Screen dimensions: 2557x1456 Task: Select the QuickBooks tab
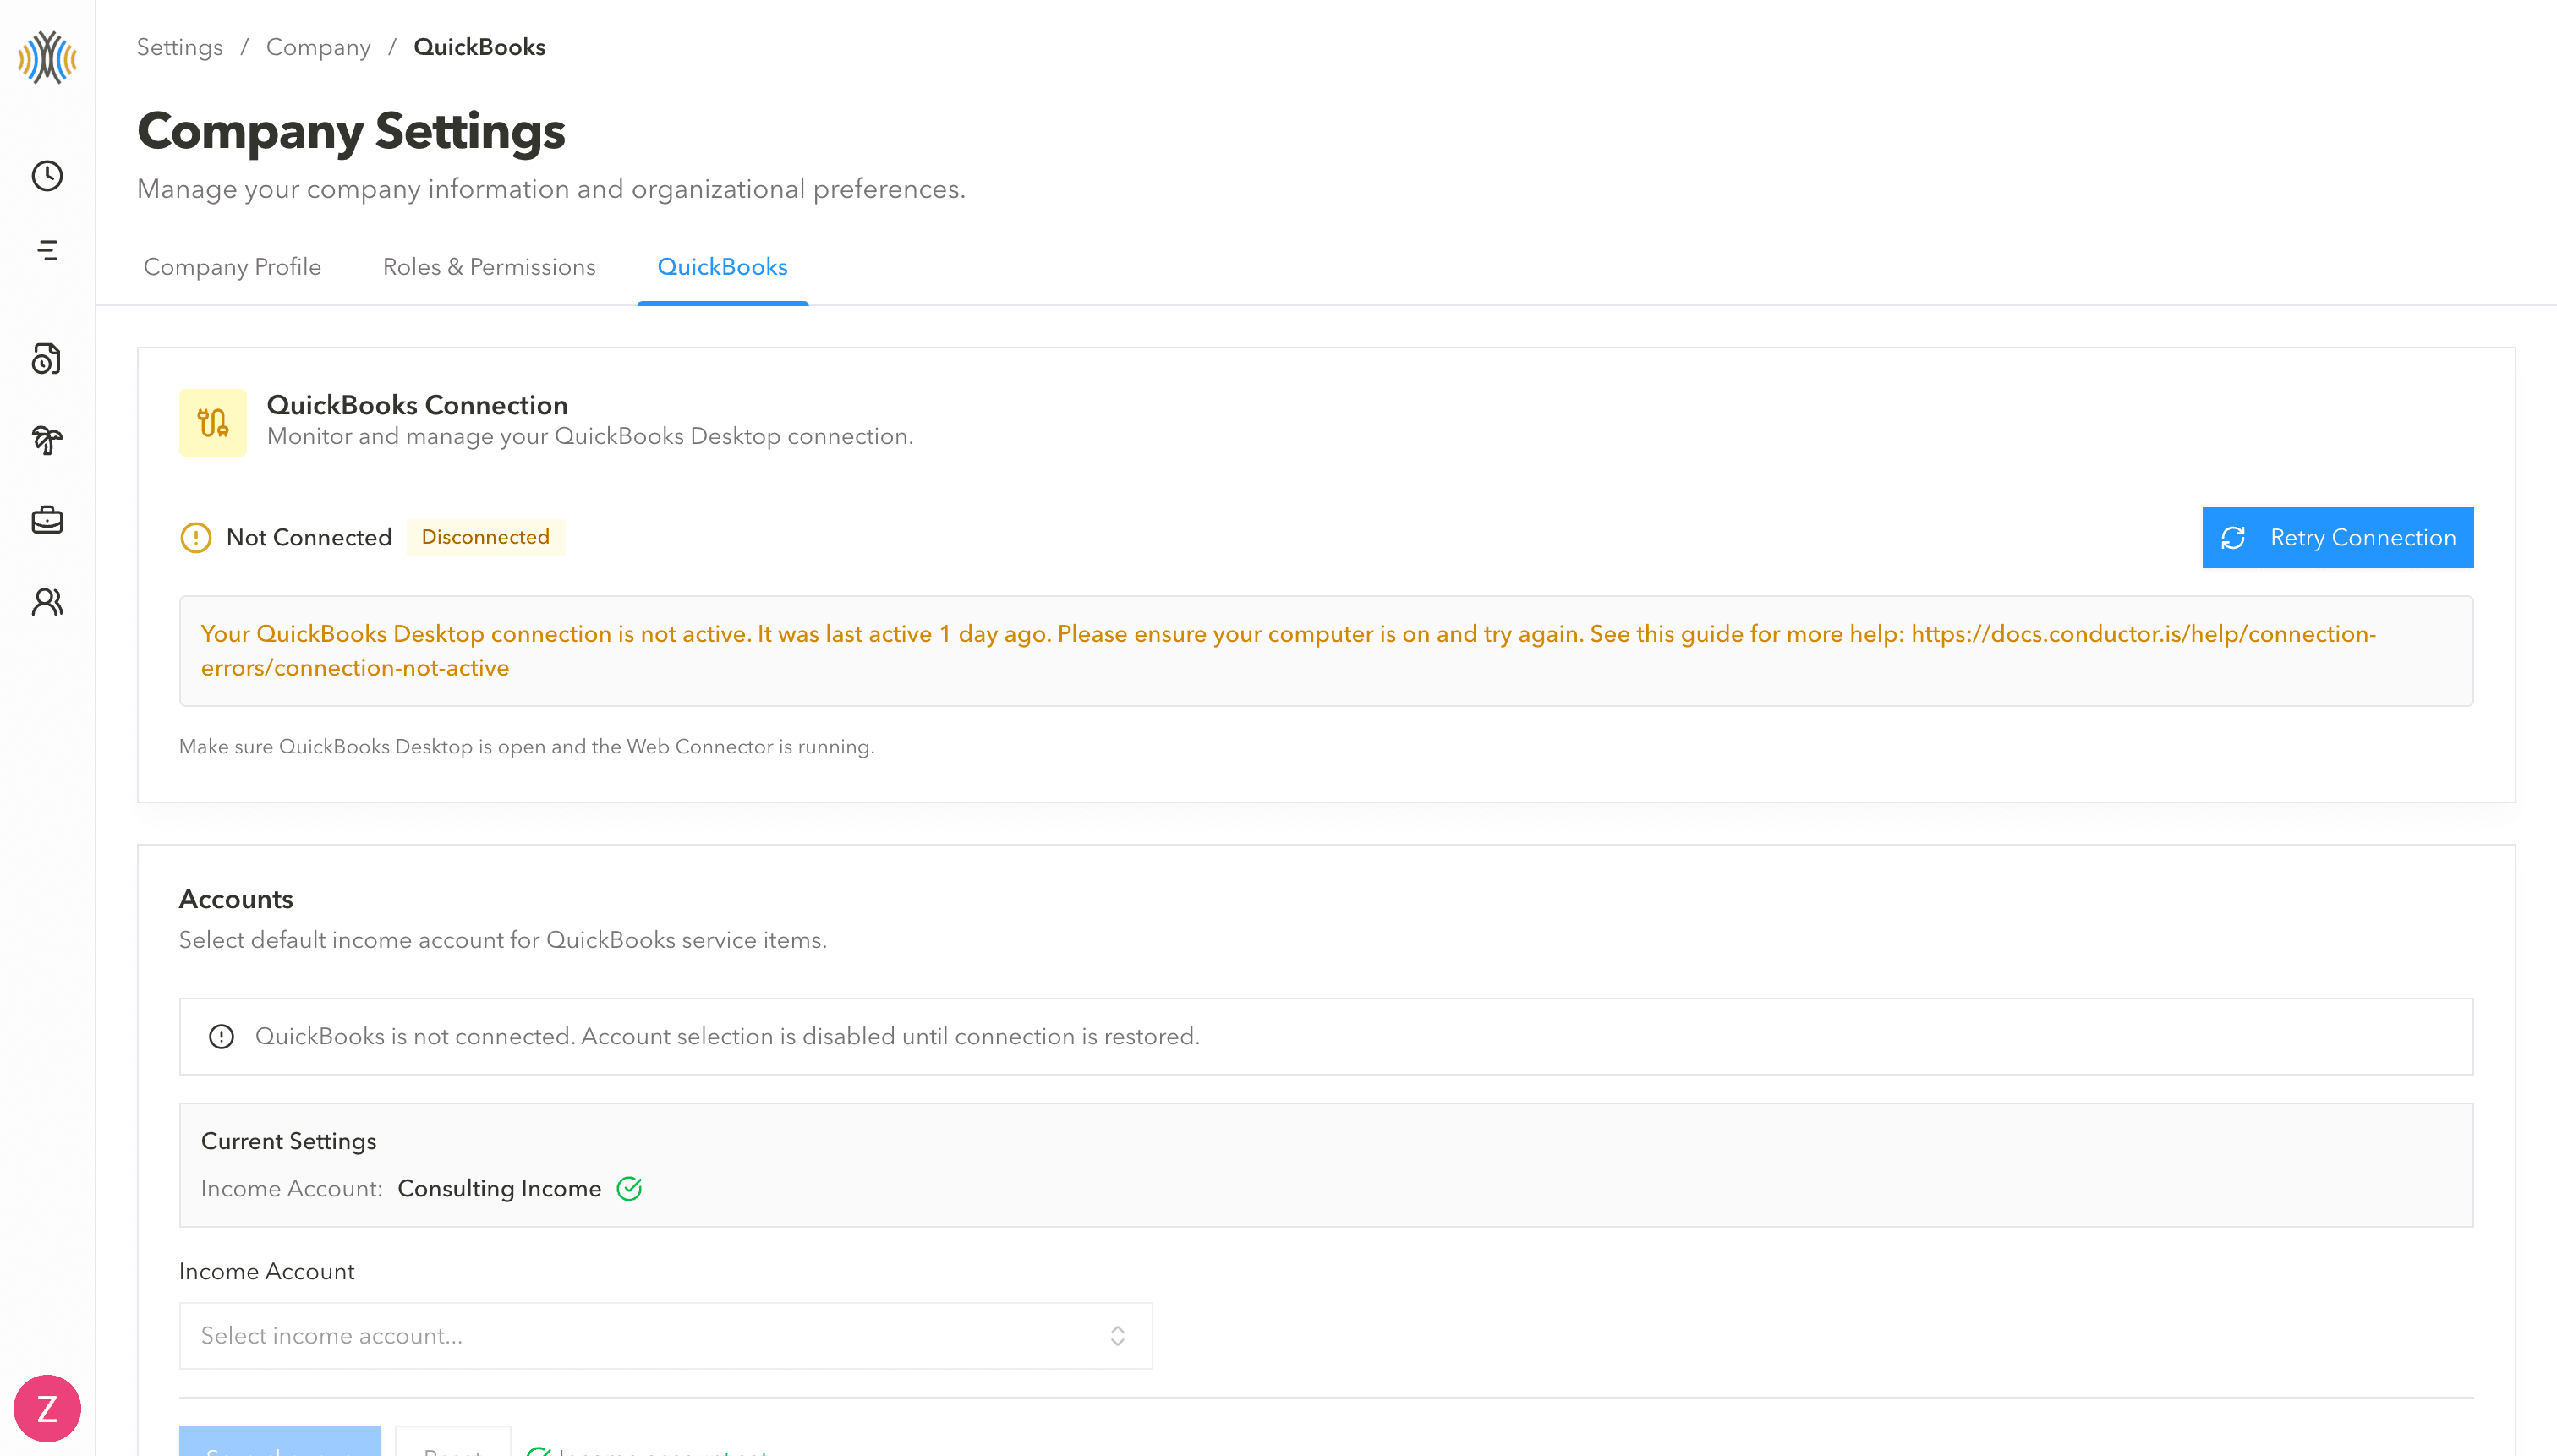[722, 267]
